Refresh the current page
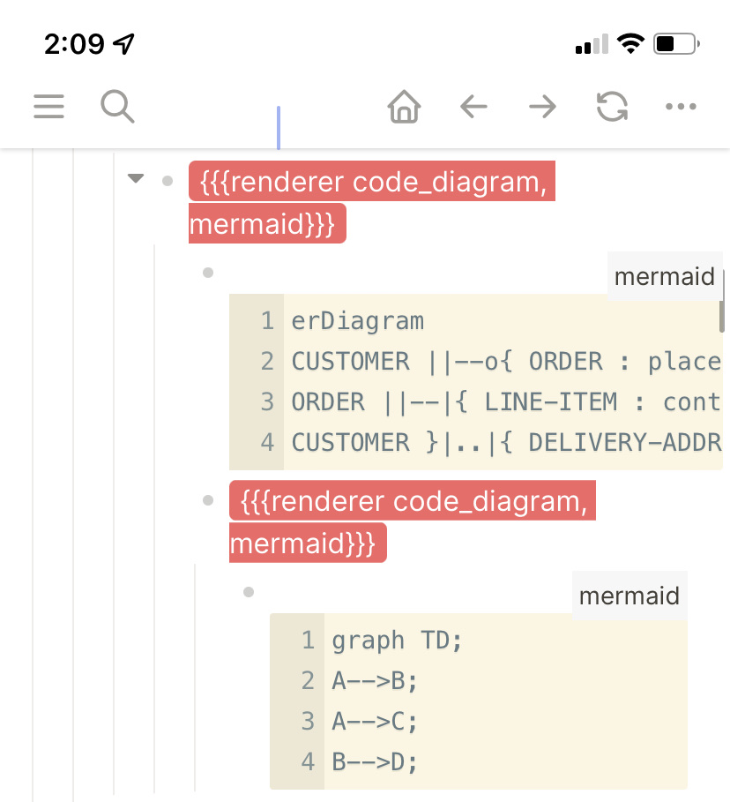The height and width of the screenshot is (802, 730). pyautogui.click(x=612, y=107)
